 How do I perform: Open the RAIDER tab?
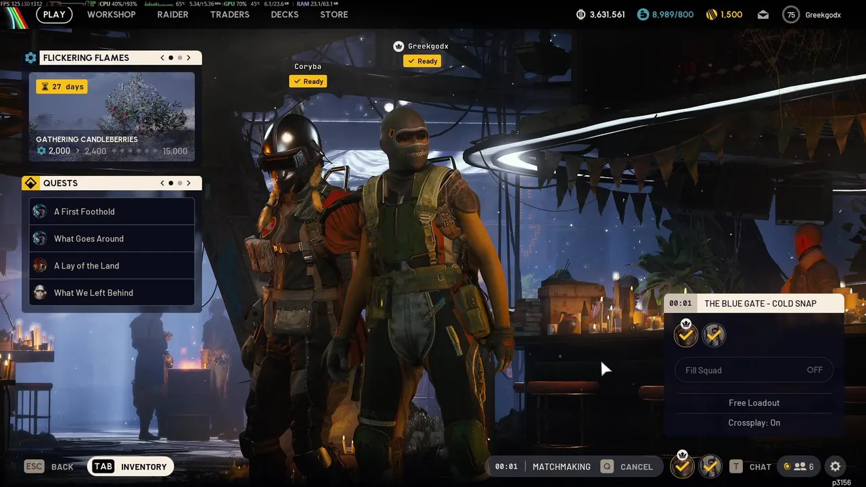click(173, 14)
